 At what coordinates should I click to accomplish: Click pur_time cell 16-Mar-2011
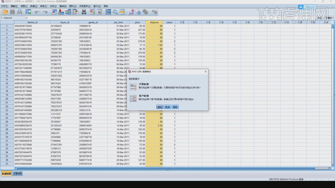118,141
